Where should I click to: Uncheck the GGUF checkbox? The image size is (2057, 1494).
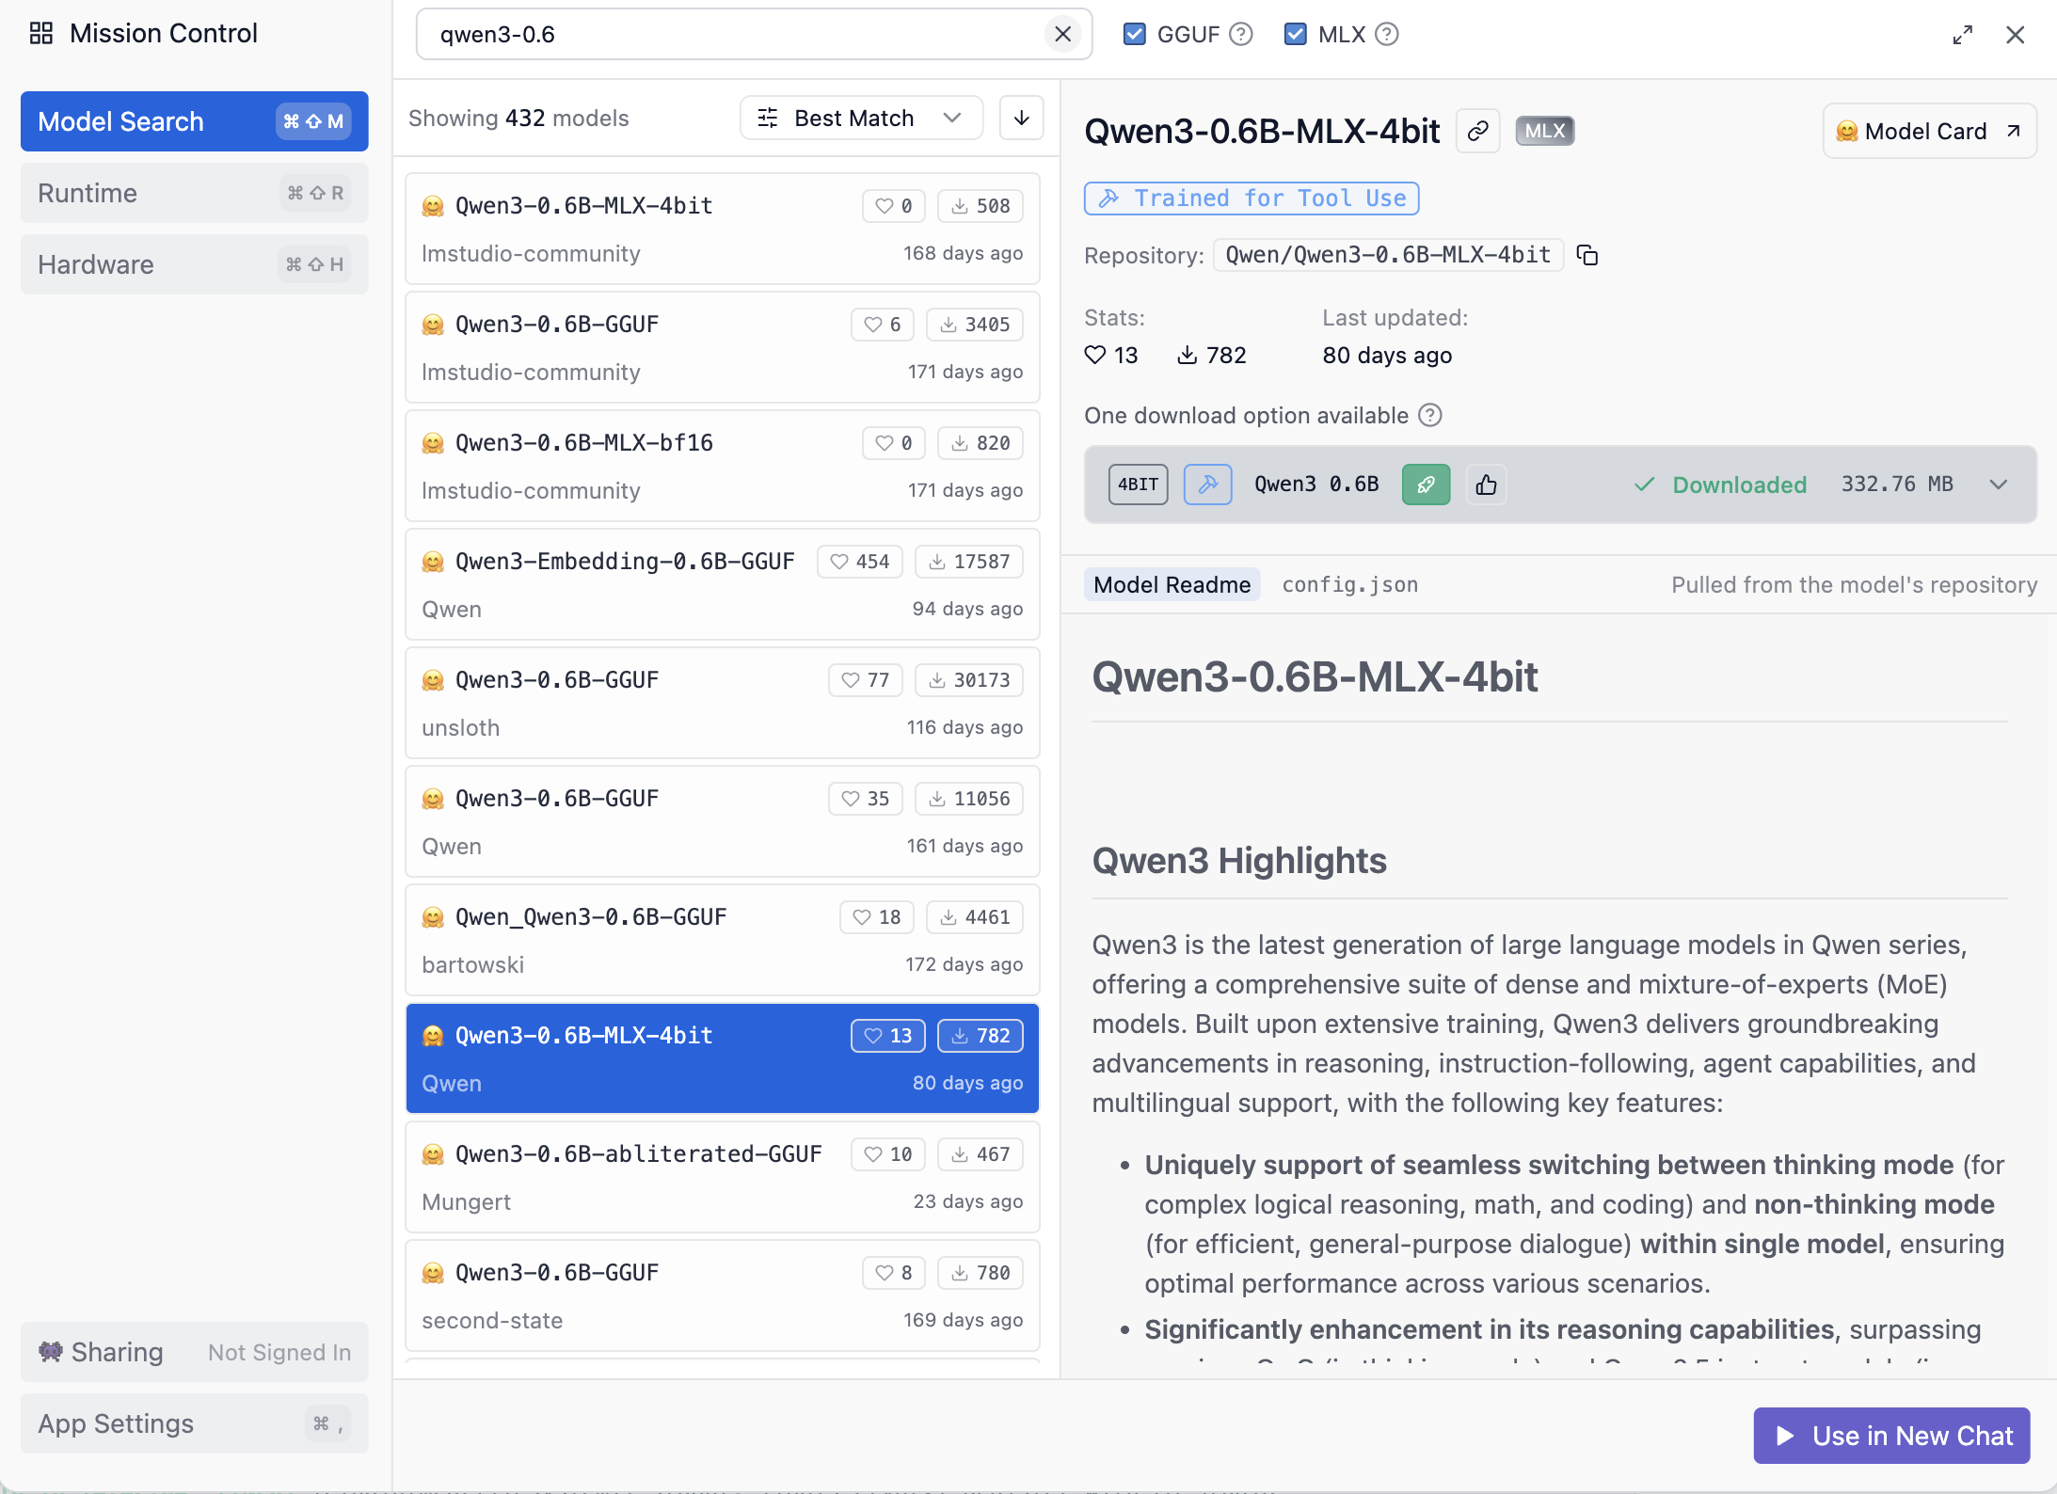pyautogui.click(x=1135, y=34)
